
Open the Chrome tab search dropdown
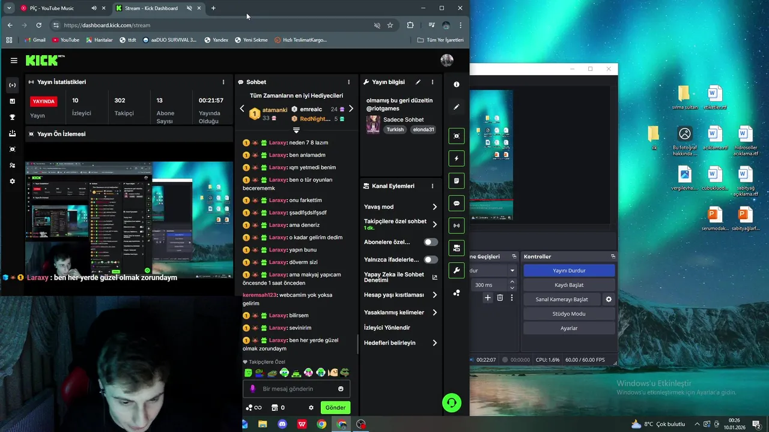(x=9, y=8)
